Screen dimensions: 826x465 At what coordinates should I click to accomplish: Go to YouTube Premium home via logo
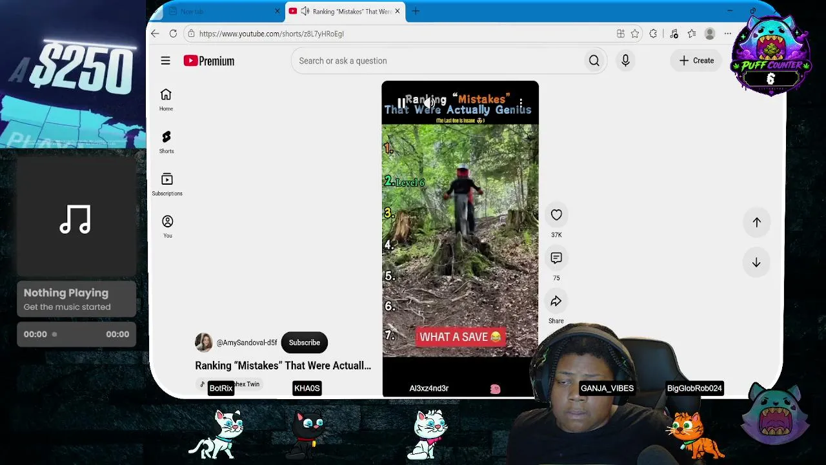208,61
